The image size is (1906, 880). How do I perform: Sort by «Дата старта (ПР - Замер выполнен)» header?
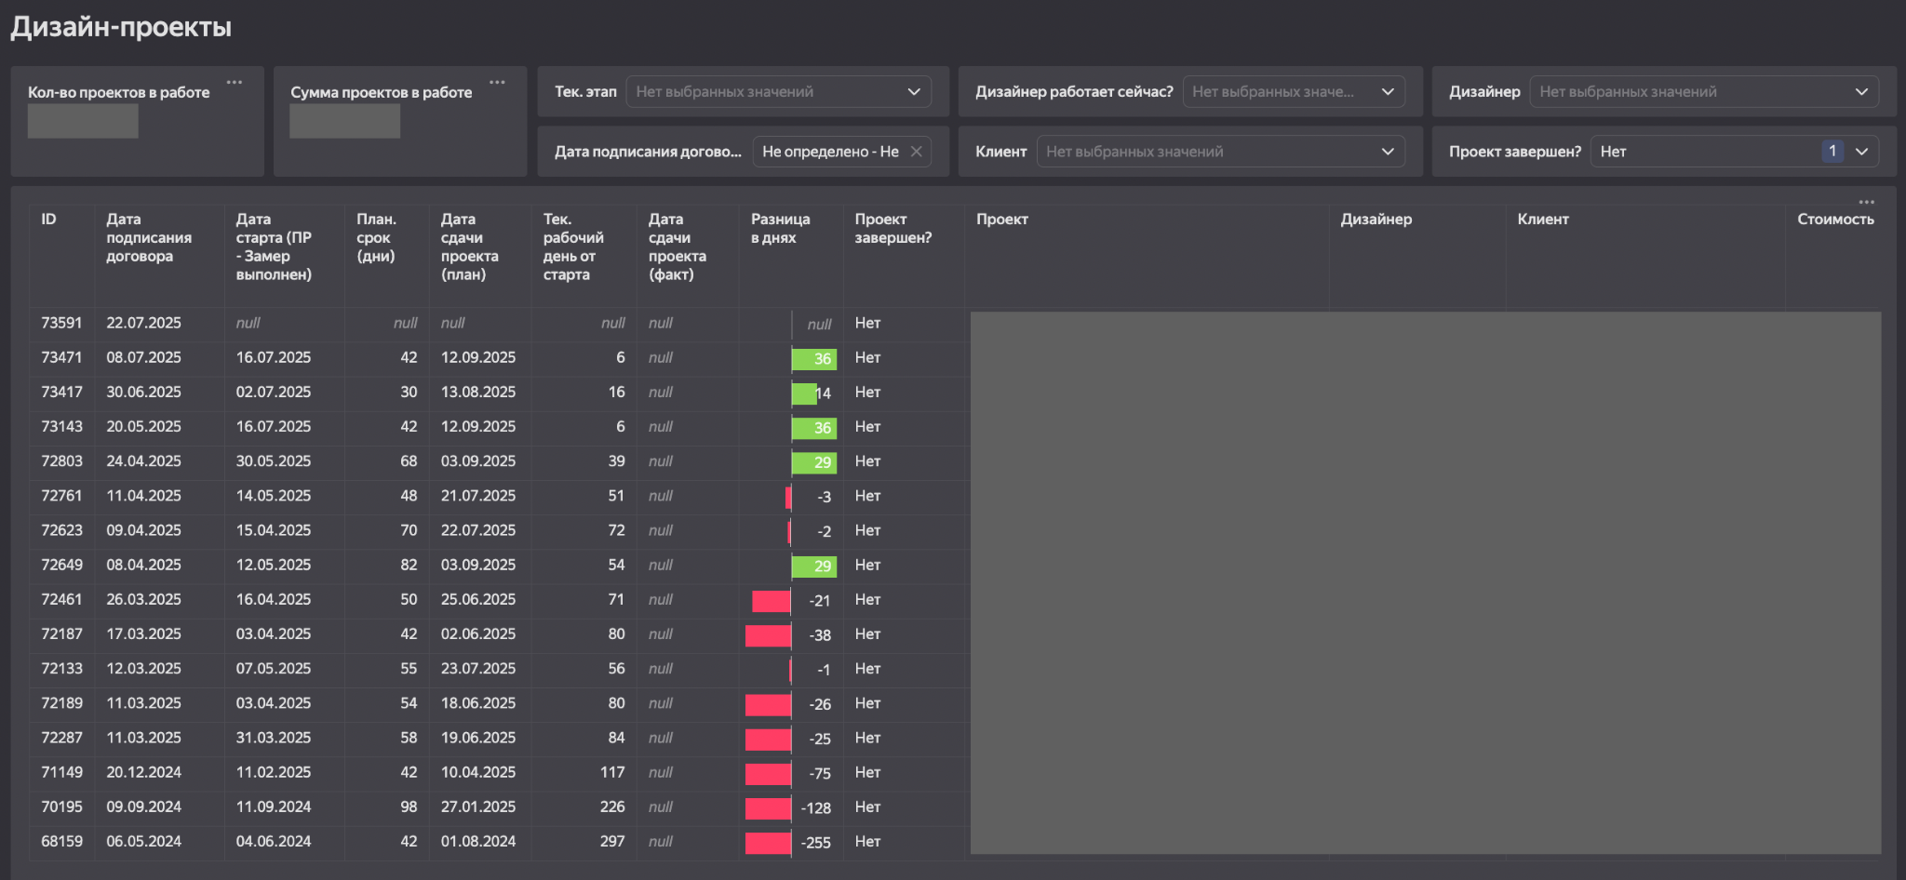tap(274, 247)
